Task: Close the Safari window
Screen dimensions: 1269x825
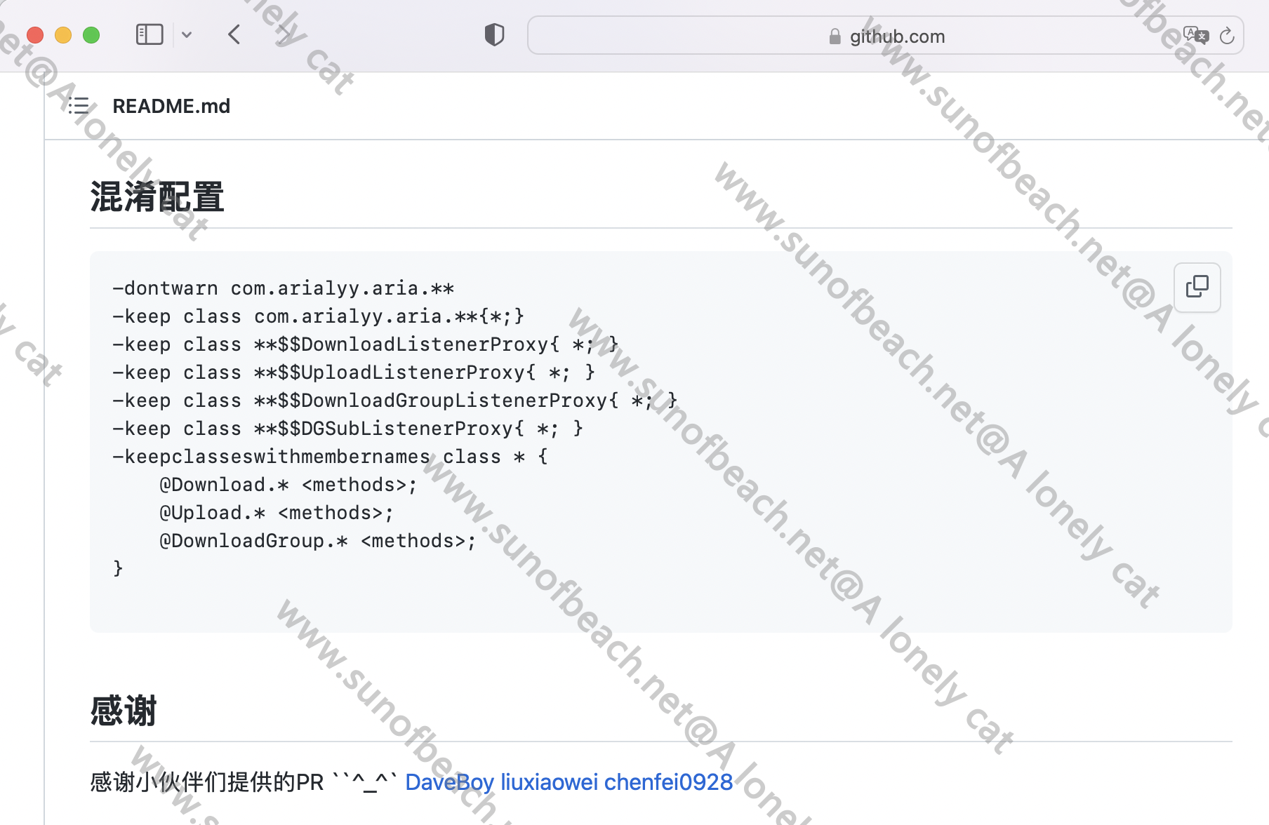Action: pos(35,35)
